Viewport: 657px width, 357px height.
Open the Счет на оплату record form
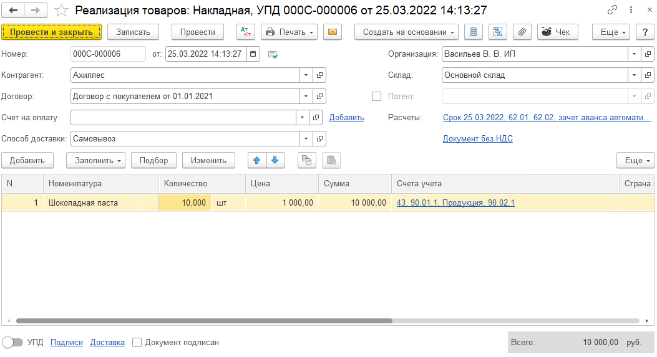coord(316,118)
